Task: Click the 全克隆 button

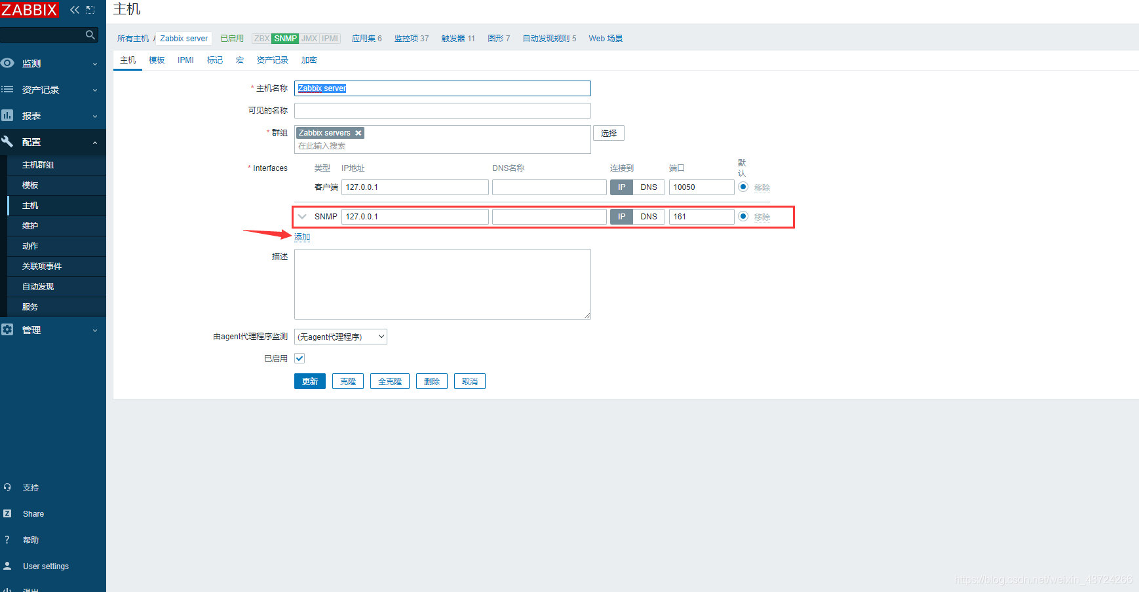Action: (x=390, y=382)
